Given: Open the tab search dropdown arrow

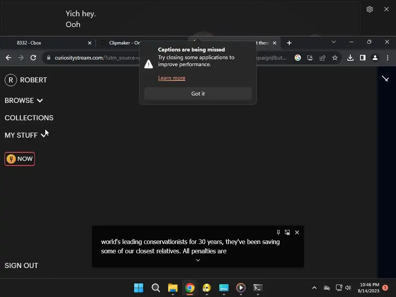Looking at the screenshot, I should tap(334, 42).
